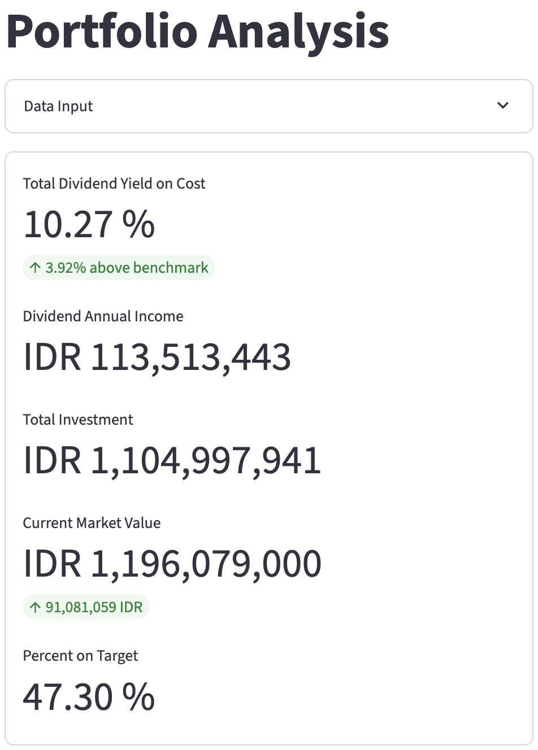Viewport: 538px width, 750px height.
Task: Click the Data Input chevron arrow
Action: [502, 106]
